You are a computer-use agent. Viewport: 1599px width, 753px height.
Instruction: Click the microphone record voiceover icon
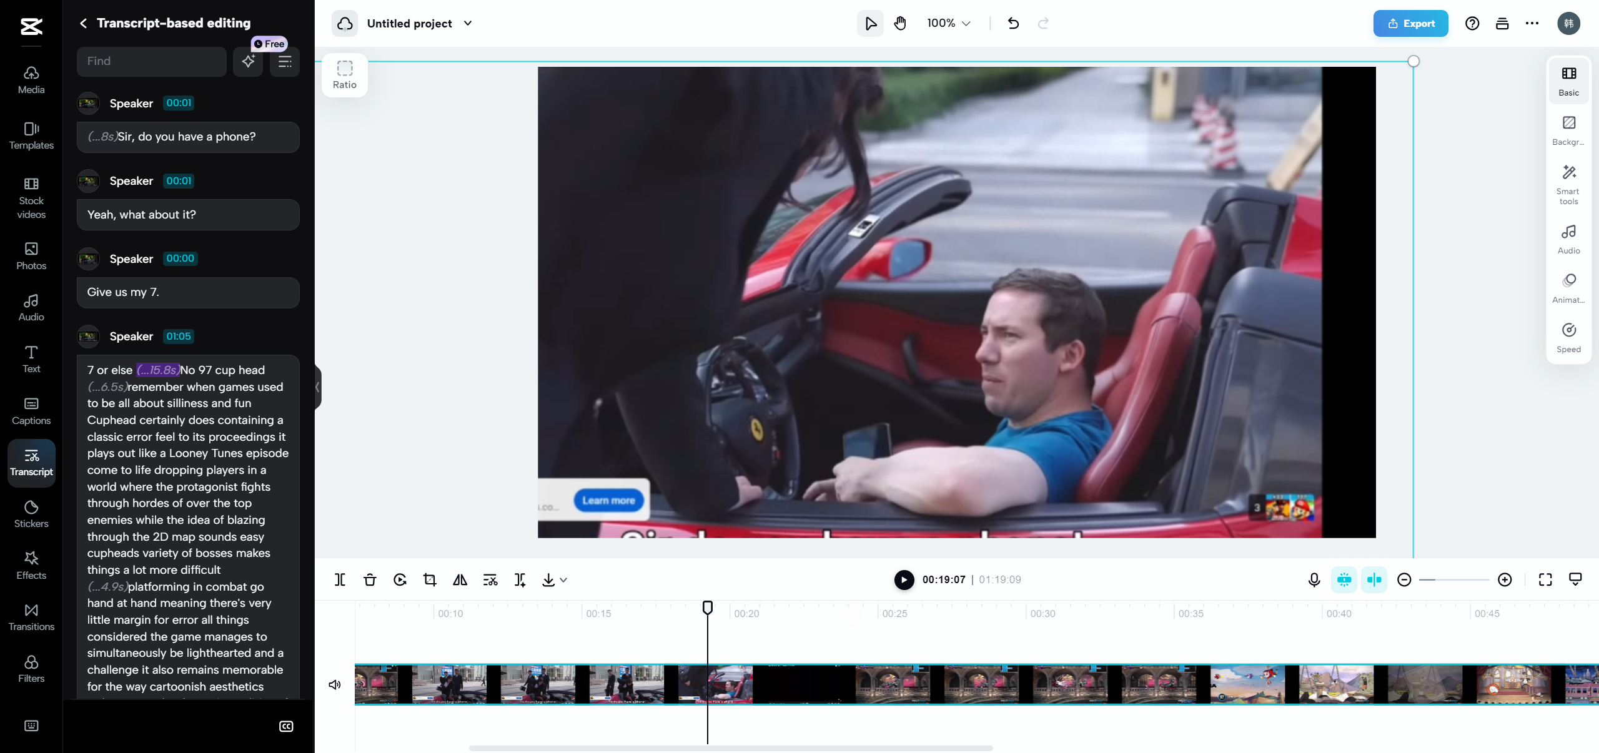click(1314, 579)
